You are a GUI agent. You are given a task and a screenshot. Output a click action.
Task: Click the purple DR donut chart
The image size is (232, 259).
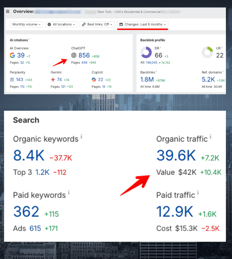pyautogui.click(x=146, y=53)
